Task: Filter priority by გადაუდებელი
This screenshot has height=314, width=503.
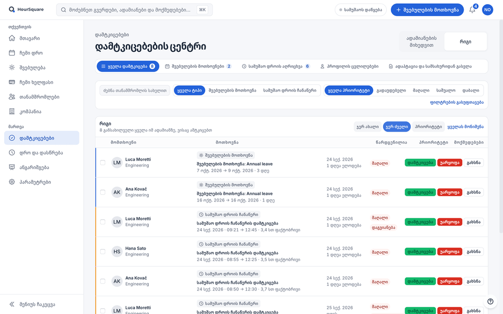Action: click(391, 91)
